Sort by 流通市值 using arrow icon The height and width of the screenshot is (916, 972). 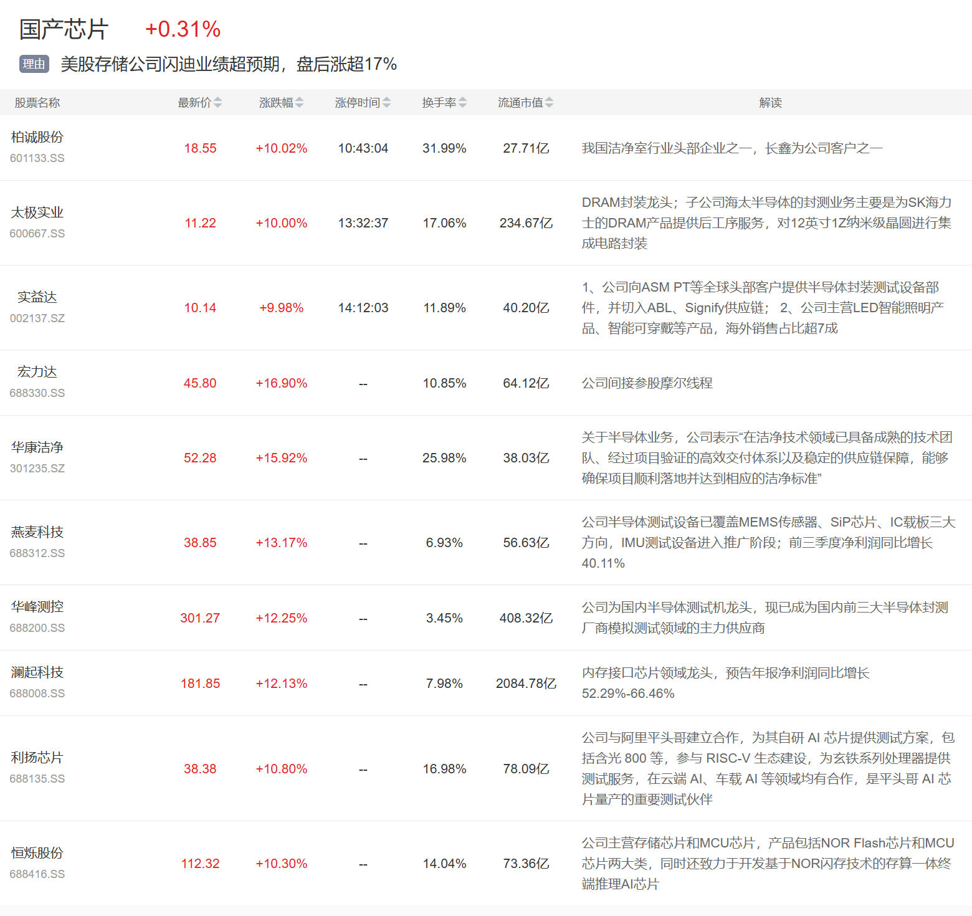(x=549, y=103)
